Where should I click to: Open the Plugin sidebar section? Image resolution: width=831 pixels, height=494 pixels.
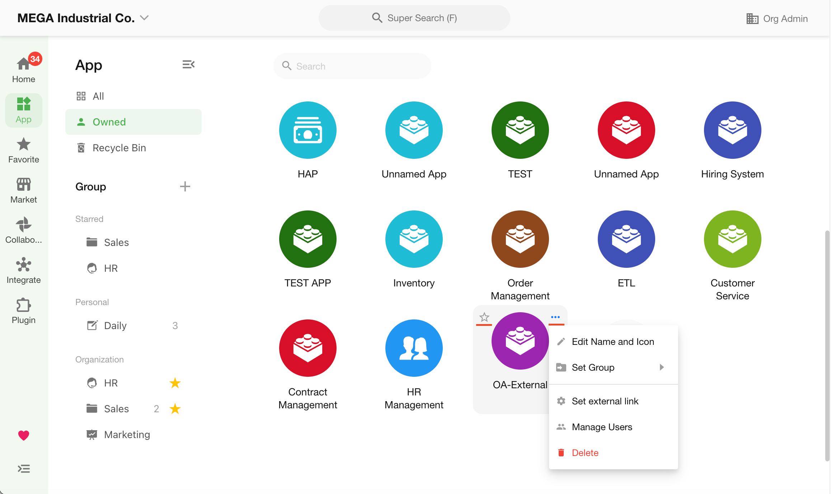[24, 311]
